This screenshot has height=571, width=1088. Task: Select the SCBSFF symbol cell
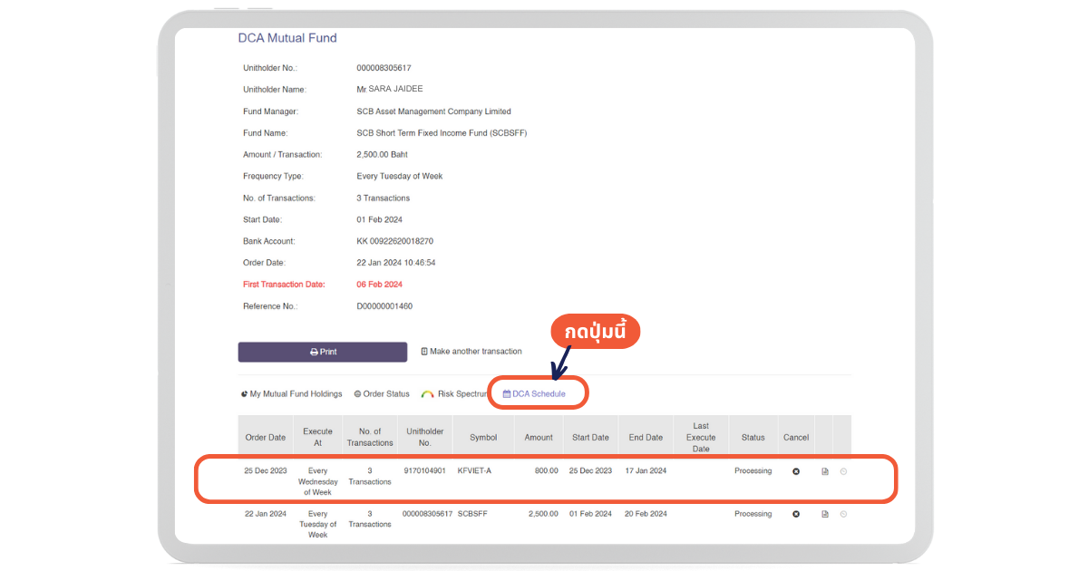472,514
